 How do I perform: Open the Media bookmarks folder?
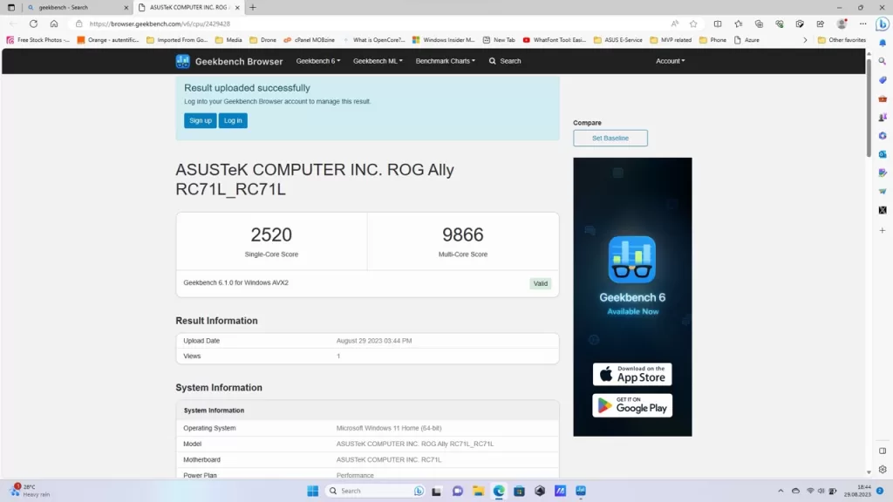coord(228,40)
